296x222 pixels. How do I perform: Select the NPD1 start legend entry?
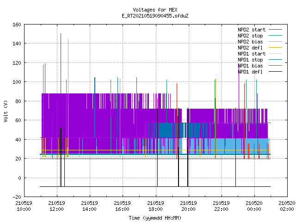tap(252, 54)
